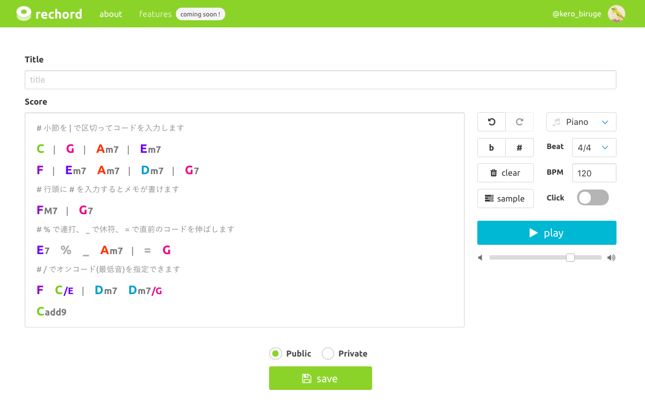Open the about page link
The width and height of the screenshot is (645, 408).
click(111, 14)
